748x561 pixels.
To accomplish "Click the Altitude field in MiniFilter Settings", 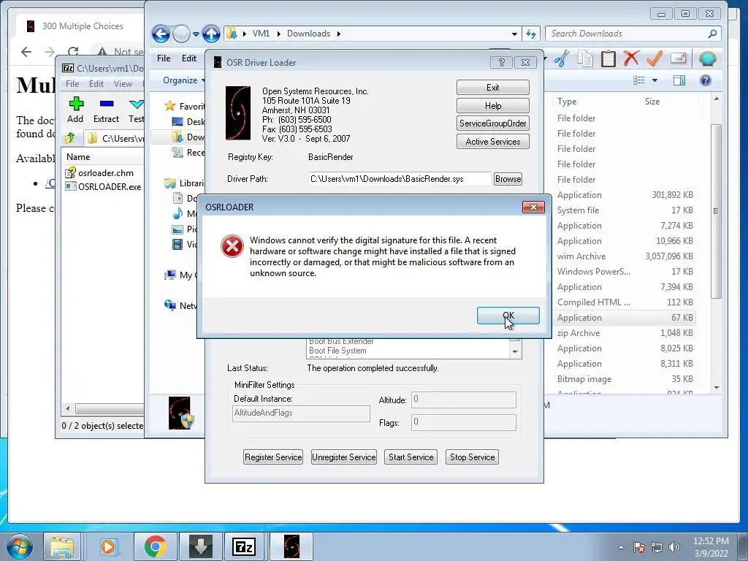I will tap(464, 400).
